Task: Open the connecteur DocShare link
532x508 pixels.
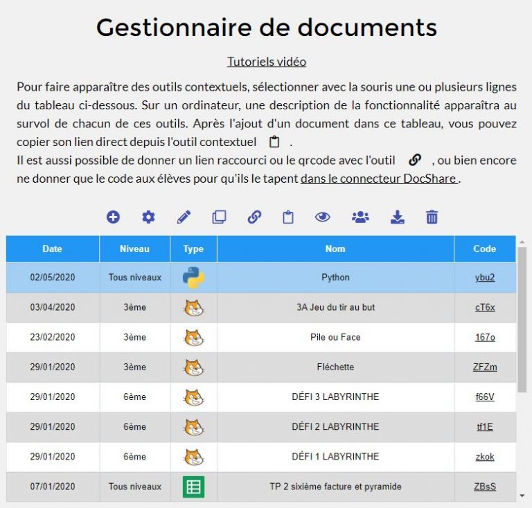Action: [380, 179]
